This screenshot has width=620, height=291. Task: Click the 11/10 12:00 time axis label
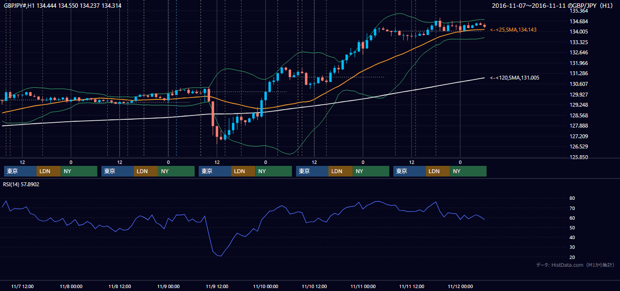tap(314, 286)
